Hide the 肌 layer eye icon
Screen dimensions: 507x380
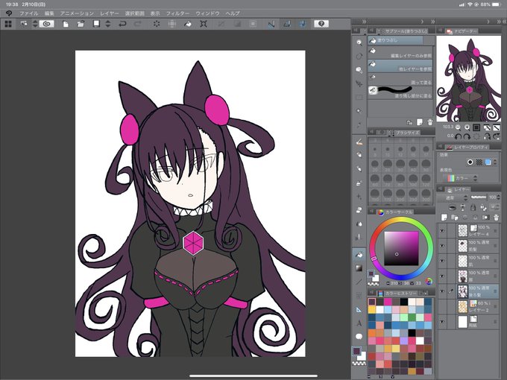pyautogui.click(x=442, y=261)
